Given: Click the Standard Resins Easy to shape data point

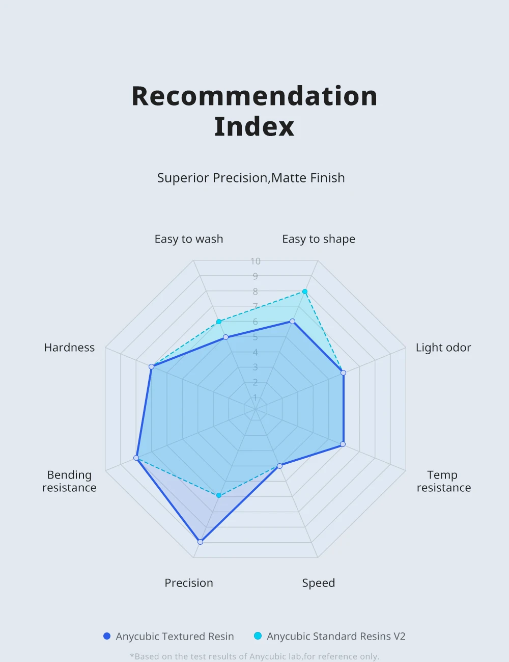Looking at the screenshot, I should pos(305,292).
